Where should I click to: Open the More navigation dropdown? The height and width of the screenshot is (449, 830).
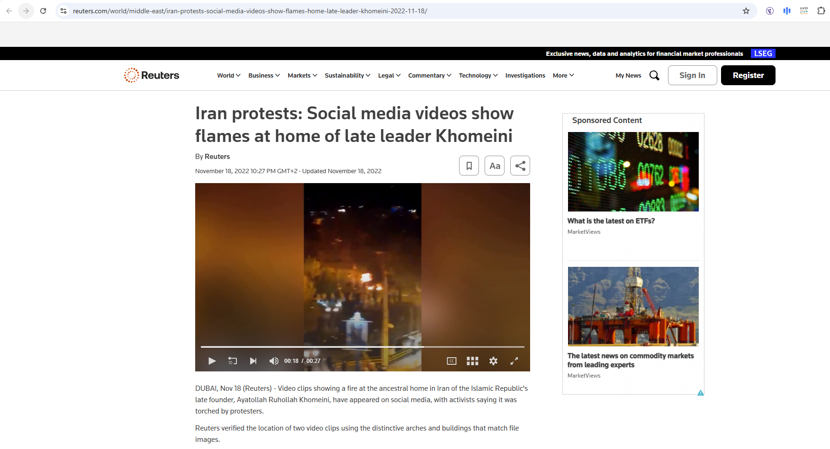(563, 75)
